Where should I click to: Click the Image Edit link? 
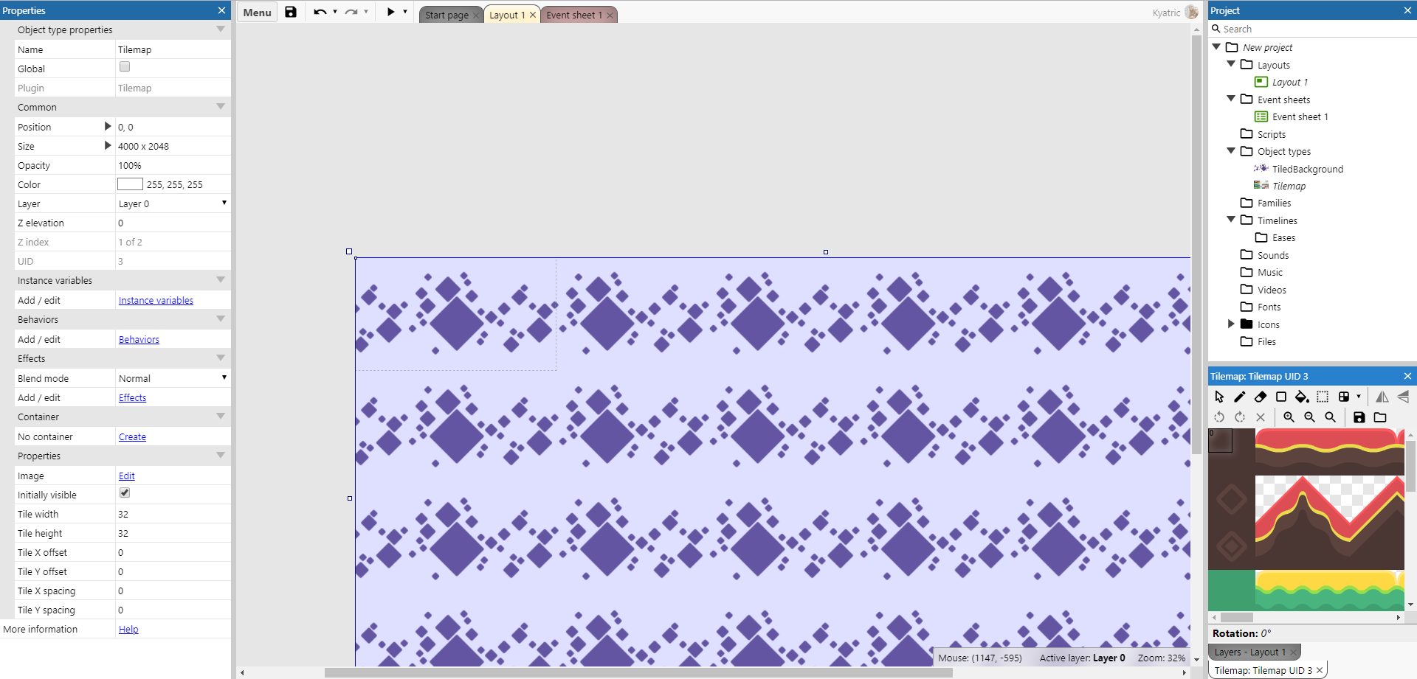pos(127,476)
